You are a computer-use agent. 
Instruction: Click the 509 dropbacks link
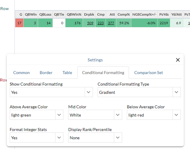(90, 23)
